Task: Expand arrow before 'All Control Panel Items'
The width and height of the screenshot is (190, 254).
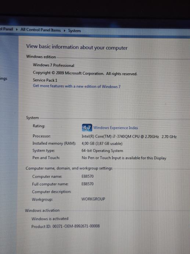Action: click(x=17, y=30)
